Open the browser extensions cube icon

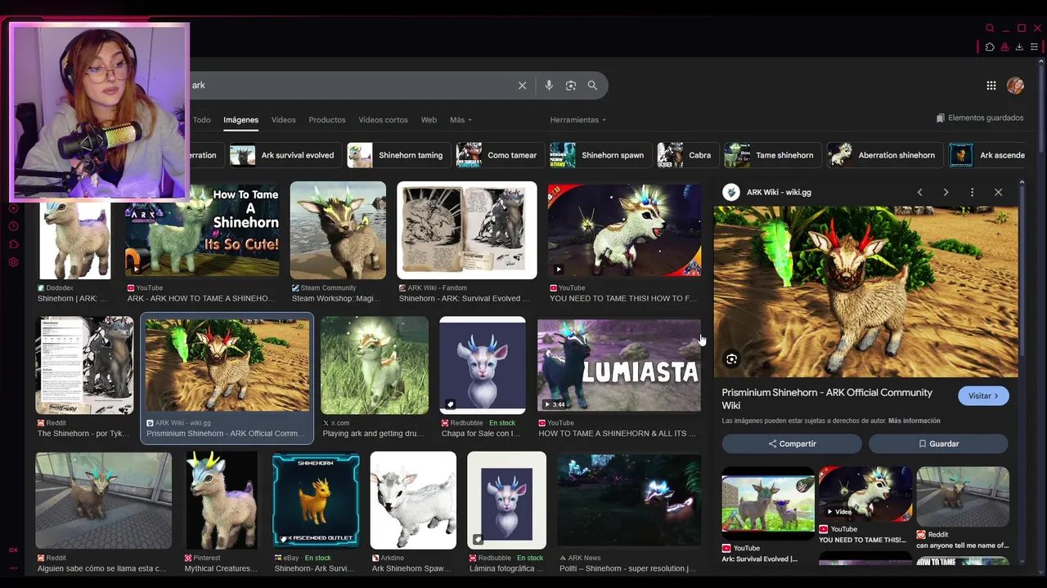pos(990,47)
